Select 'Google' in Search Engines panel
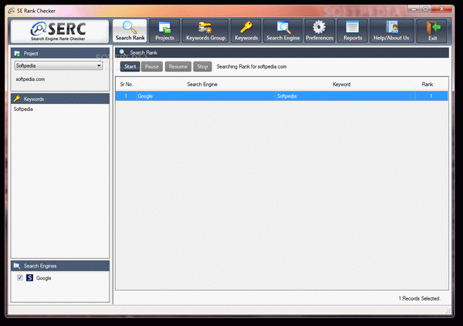This screenshot has height=326, width=463. click(x=43, y=278)
